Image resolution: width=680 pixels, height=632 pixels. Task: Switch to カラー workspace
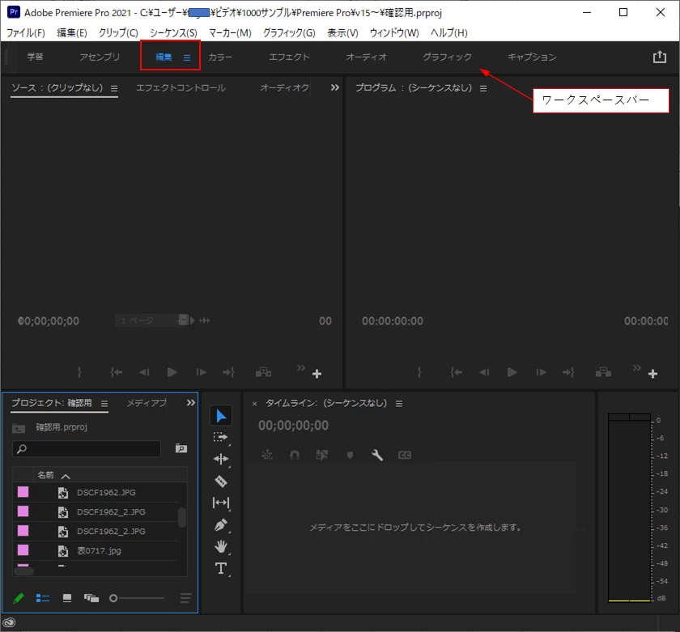[x=220, y=57]
